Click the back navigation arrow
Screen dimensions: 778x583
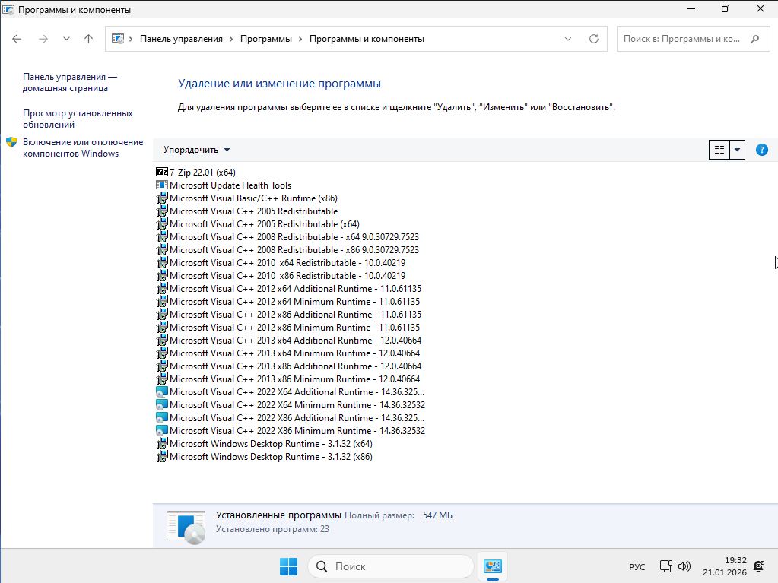coord(17,39)
